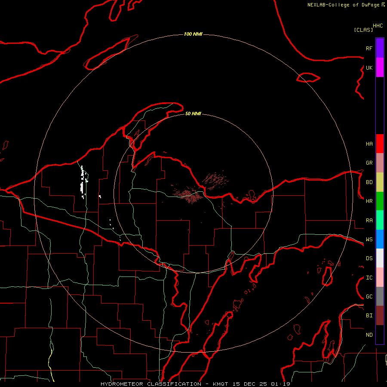Click the GC gray legend swatch
Screen dimensions: 387x387
(380, 296)
